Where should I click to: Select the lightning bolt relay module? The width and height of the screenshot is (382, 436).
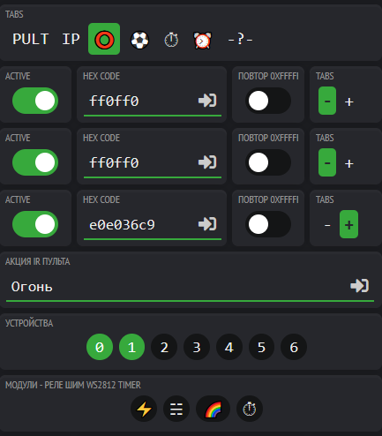click(144, 409)
